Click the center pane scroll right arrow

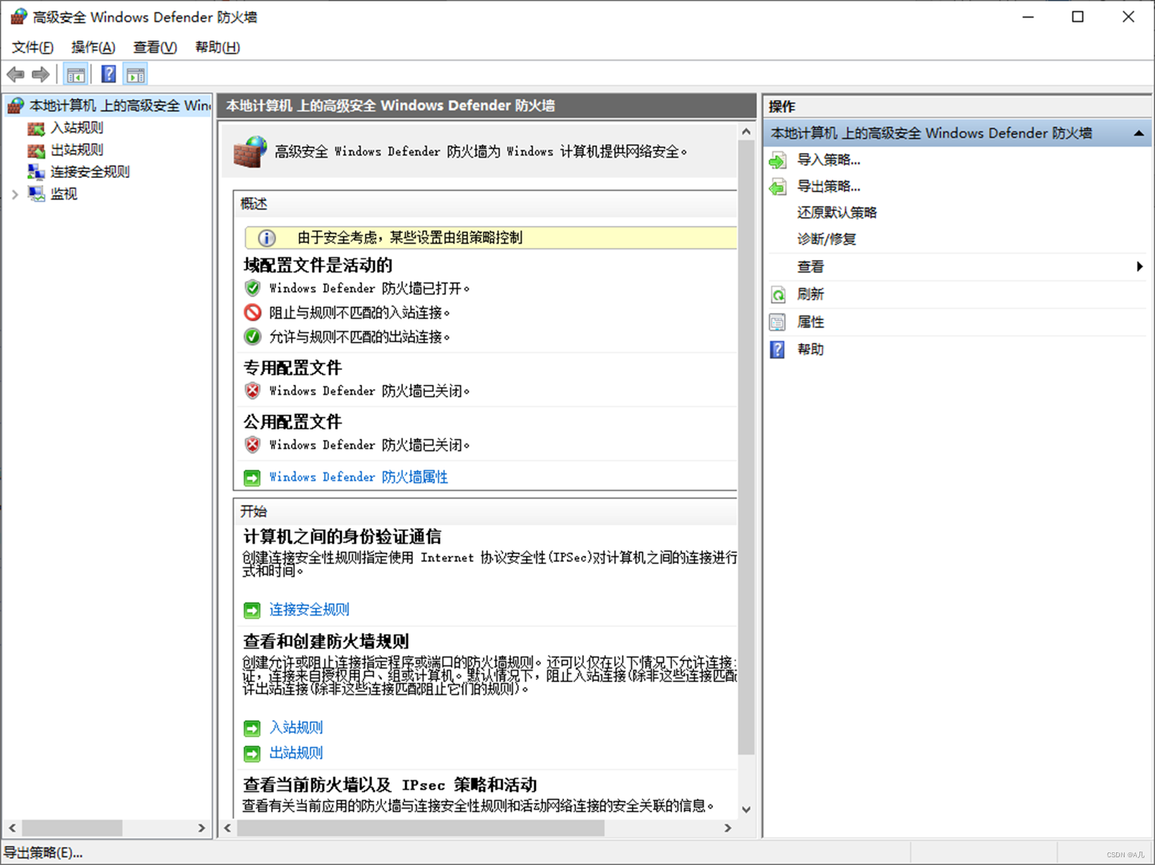728,828
